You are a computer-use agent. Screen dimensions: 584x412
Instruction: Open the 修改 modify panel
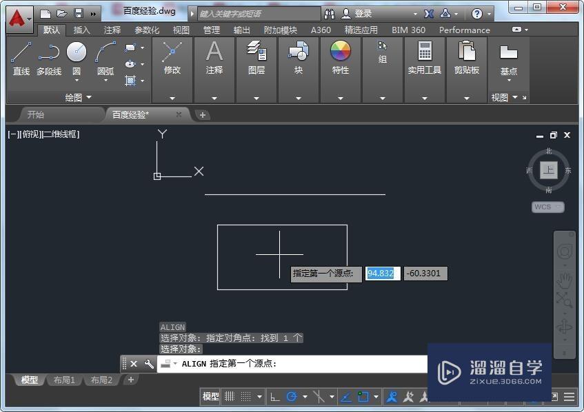click(x=172, y=59)
